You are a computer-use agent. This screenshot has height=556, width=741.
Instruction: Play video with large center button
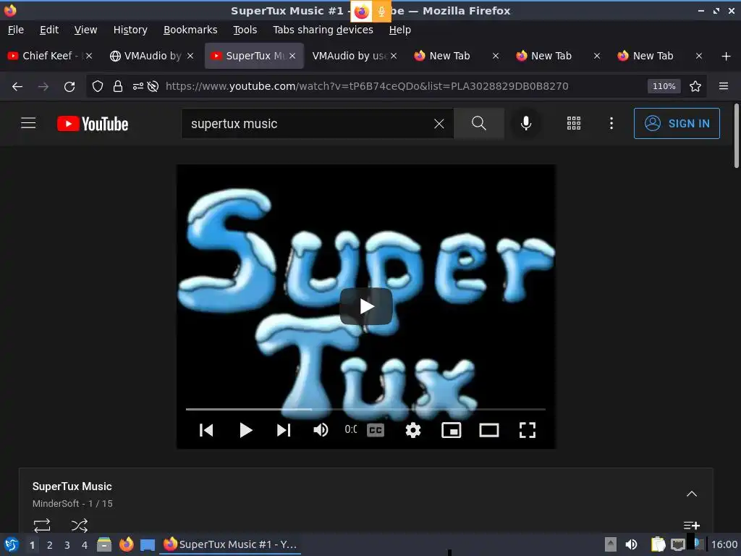(366, 306)
